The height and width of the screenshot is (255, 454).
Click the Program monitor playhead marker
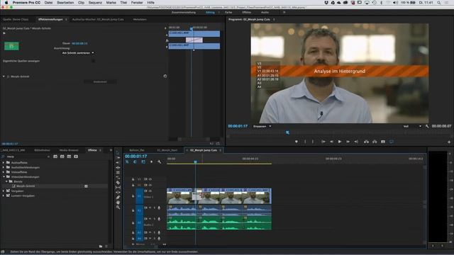[x=287, y=132]
